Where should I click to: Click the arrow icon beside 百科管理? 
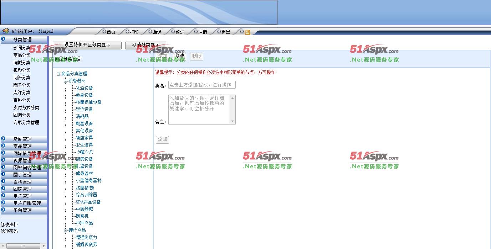[3, 181]
